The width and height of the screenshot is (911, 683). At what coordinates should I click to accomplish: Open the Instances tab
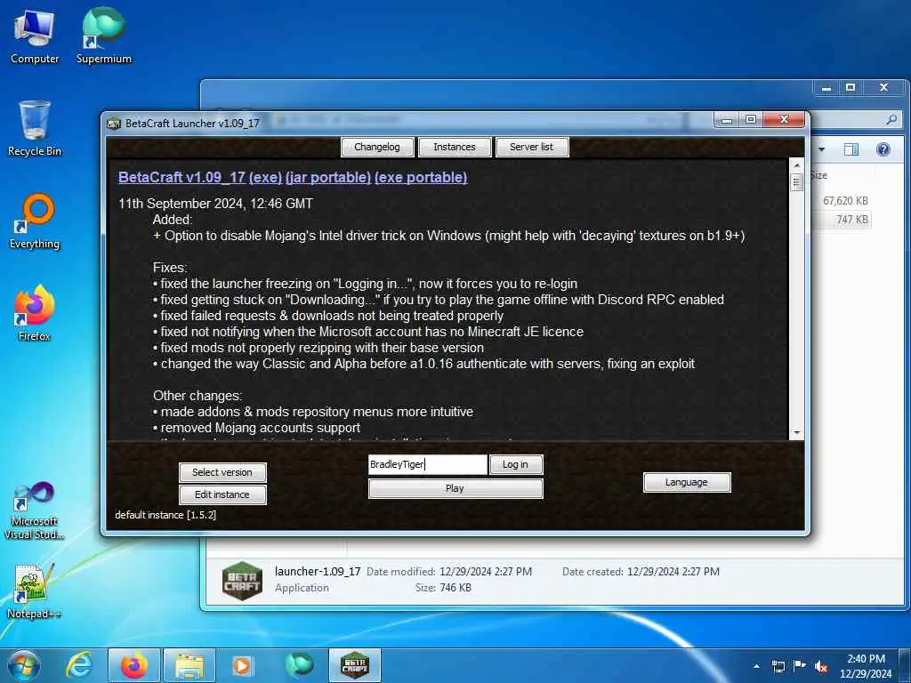pyautogui.click(x=455, y=147)
